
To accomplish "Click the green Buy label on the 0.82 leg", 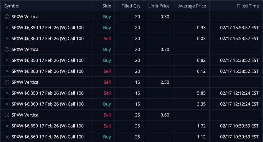I will pos(107,60).
